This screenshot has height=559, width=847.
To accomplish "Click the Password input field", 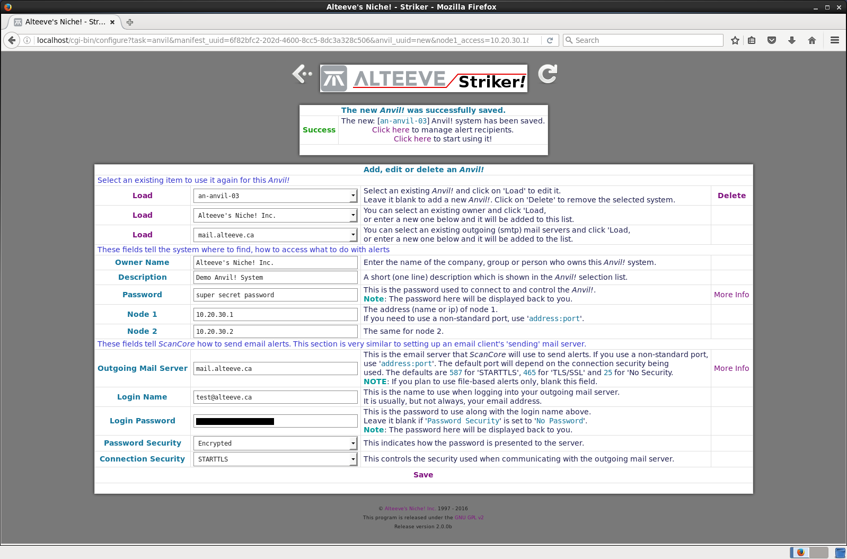I will pos(276,295).
